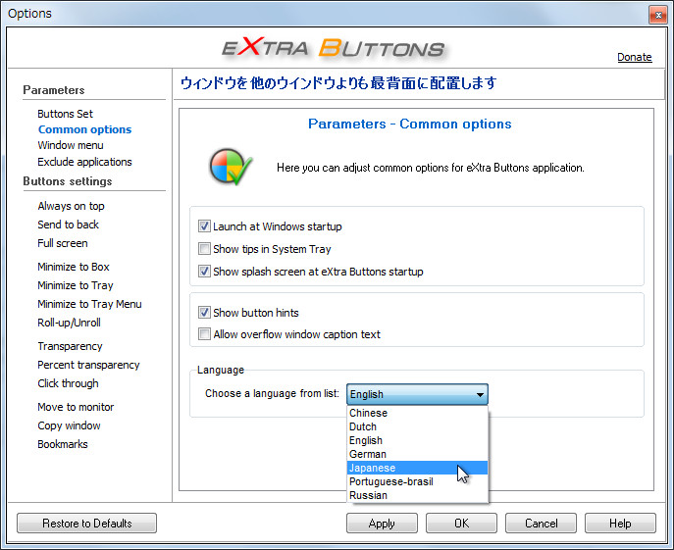Image resolution: width=674 pixels, height=550 pixels.
Task: Disable Show button hints checkbox
Action: pos(204,313)
